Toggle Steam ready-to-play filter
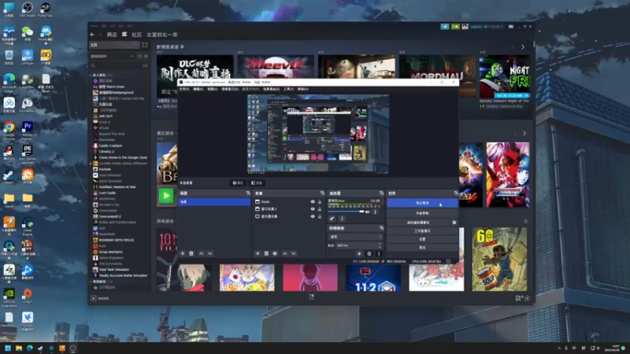Screen dimensions: 630x354 tap(146, 56)
